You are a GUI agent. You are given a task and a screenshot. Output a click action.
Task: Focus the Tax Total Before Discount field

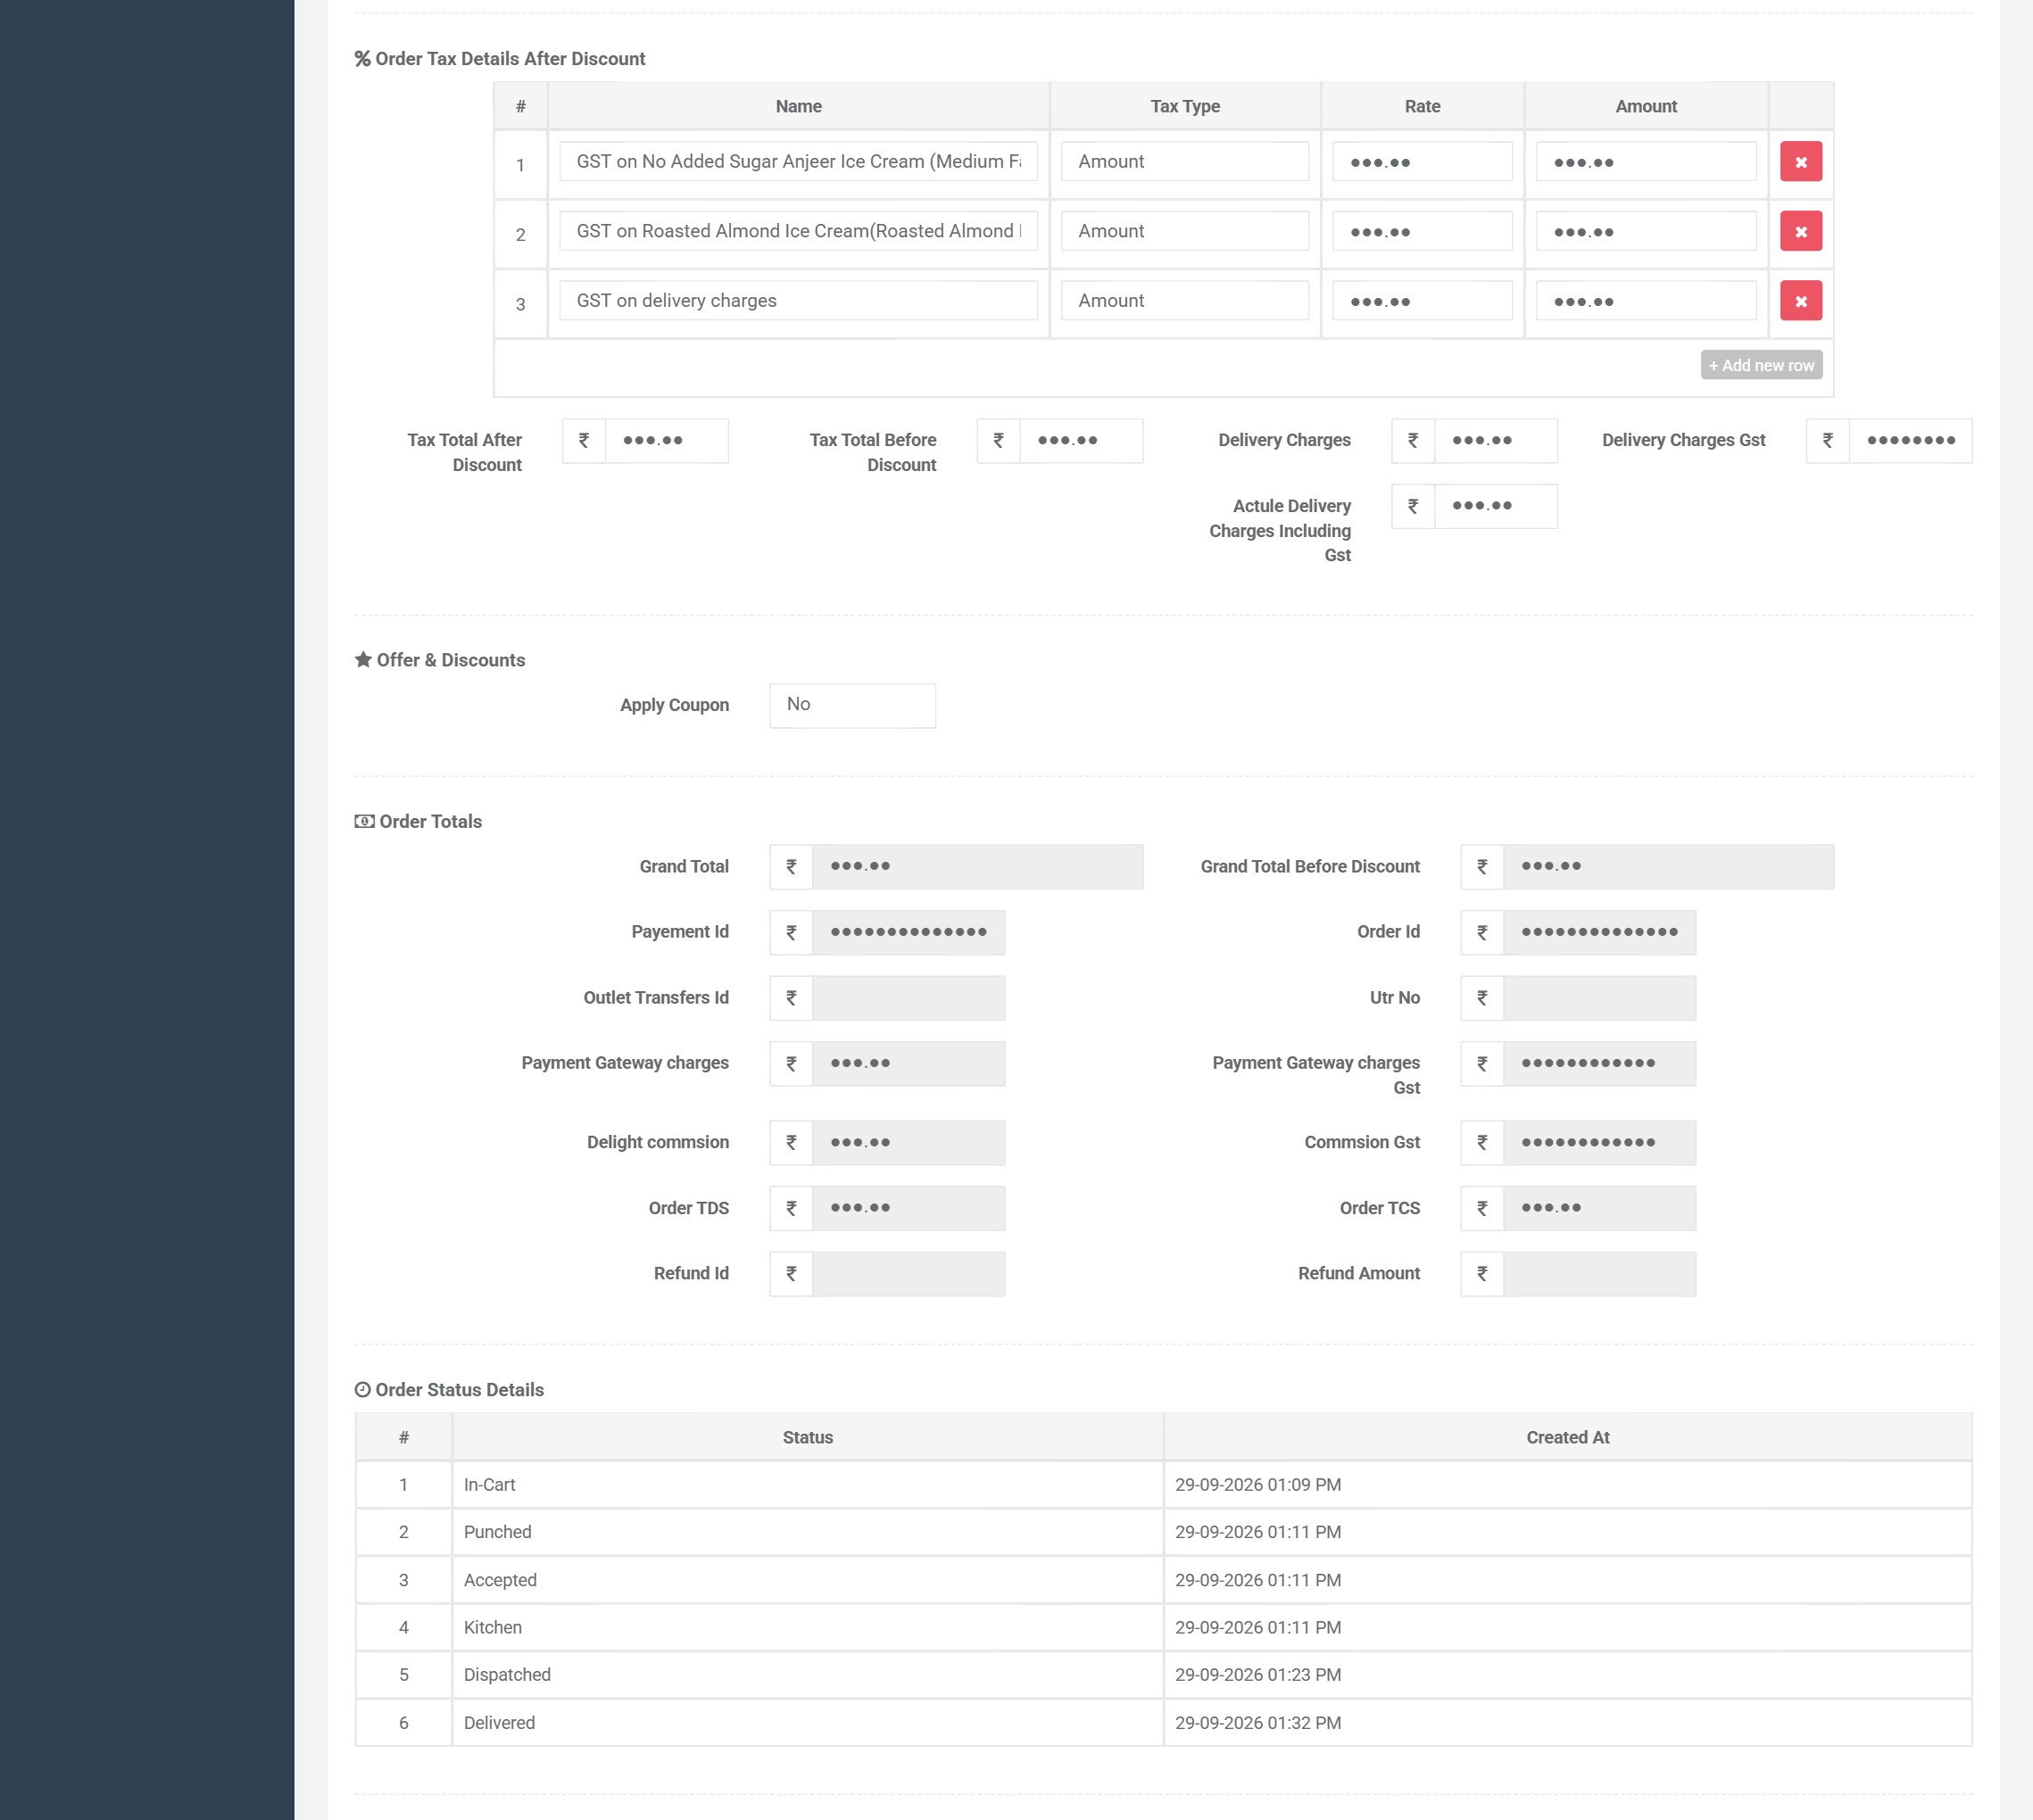pyautogui.click(x=1081, y=440)
